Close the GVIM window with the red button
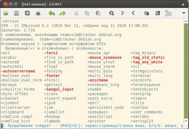 tap(5, 5)
